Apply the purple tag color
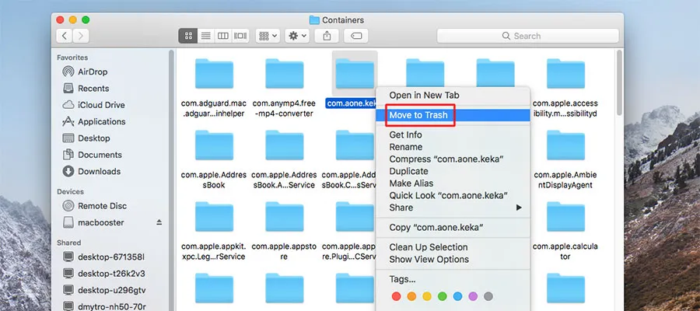 pyautogui.click(x=473, y=296)
